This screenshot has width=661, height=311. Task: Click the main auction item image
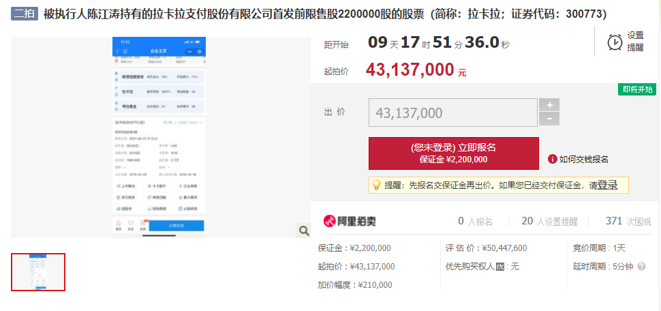click(x=159, y=136)
